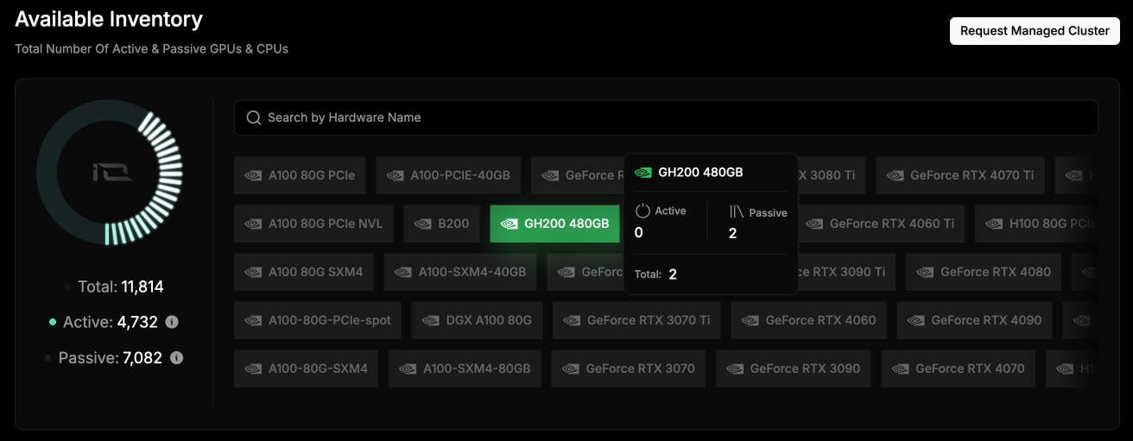Select the A100-SXM4-80GB chip
The height and width of the screenshot is (441, 1133).
tap(465, 369)
